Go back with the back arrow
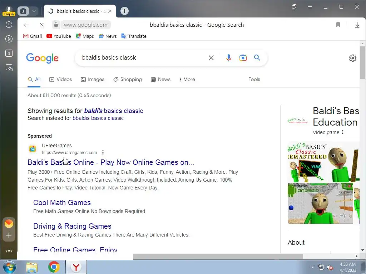 click(26, 25)
